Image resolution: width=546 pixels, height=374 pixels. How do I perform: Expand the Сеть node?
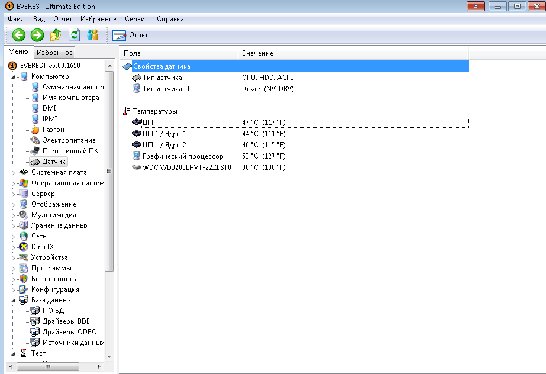click(13, 237)
